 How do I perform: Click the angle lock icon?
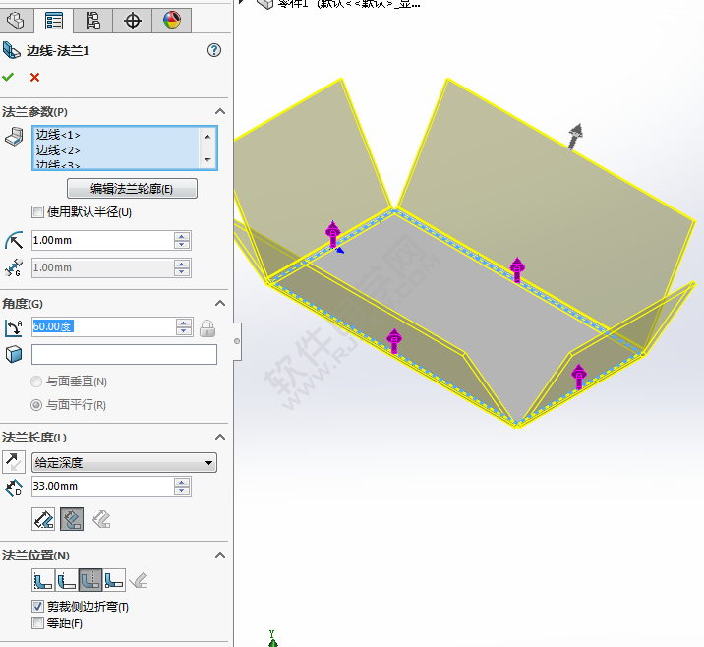click(207, 328)
